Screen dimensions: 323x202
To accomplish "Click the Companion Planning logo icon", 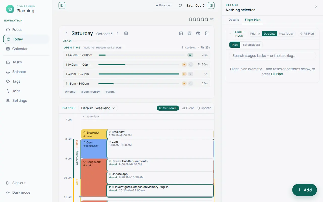I will point(10,9).
